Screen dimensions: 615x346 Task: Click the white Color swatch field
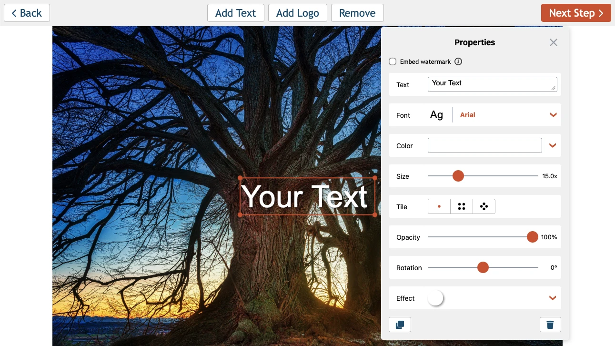click(x=484, y=145)
